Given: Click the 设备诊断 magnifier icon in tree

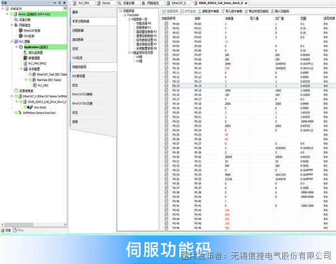Looking at the screenshot, I should click(16, 20).
